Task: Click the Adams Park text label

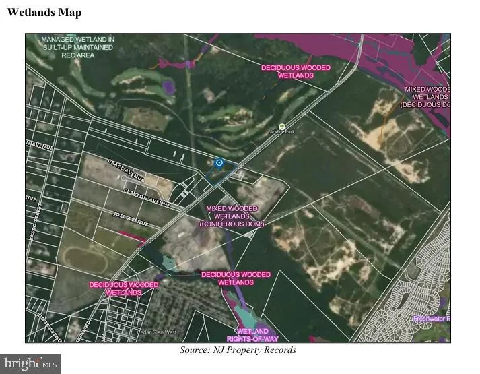Action: pyautogui.click(x=282, y=132)
